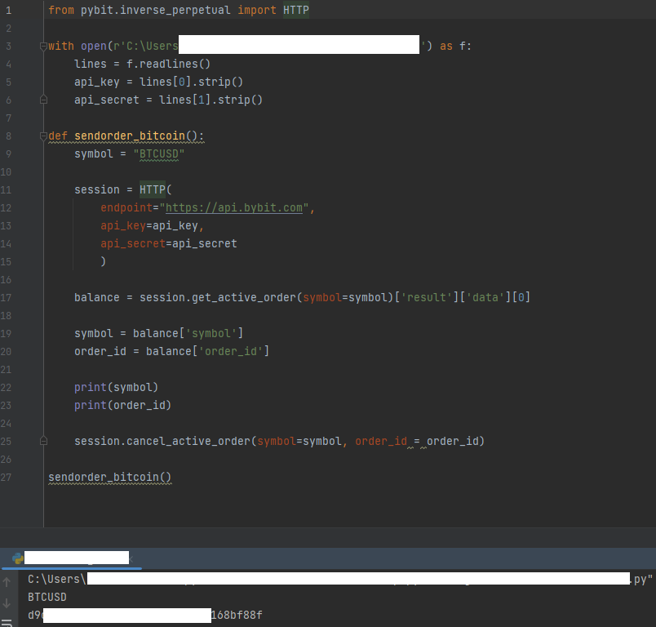Click 'session = HTTP(' line
This screenshot has height=627, width=656.
click(x=123, y=190)
